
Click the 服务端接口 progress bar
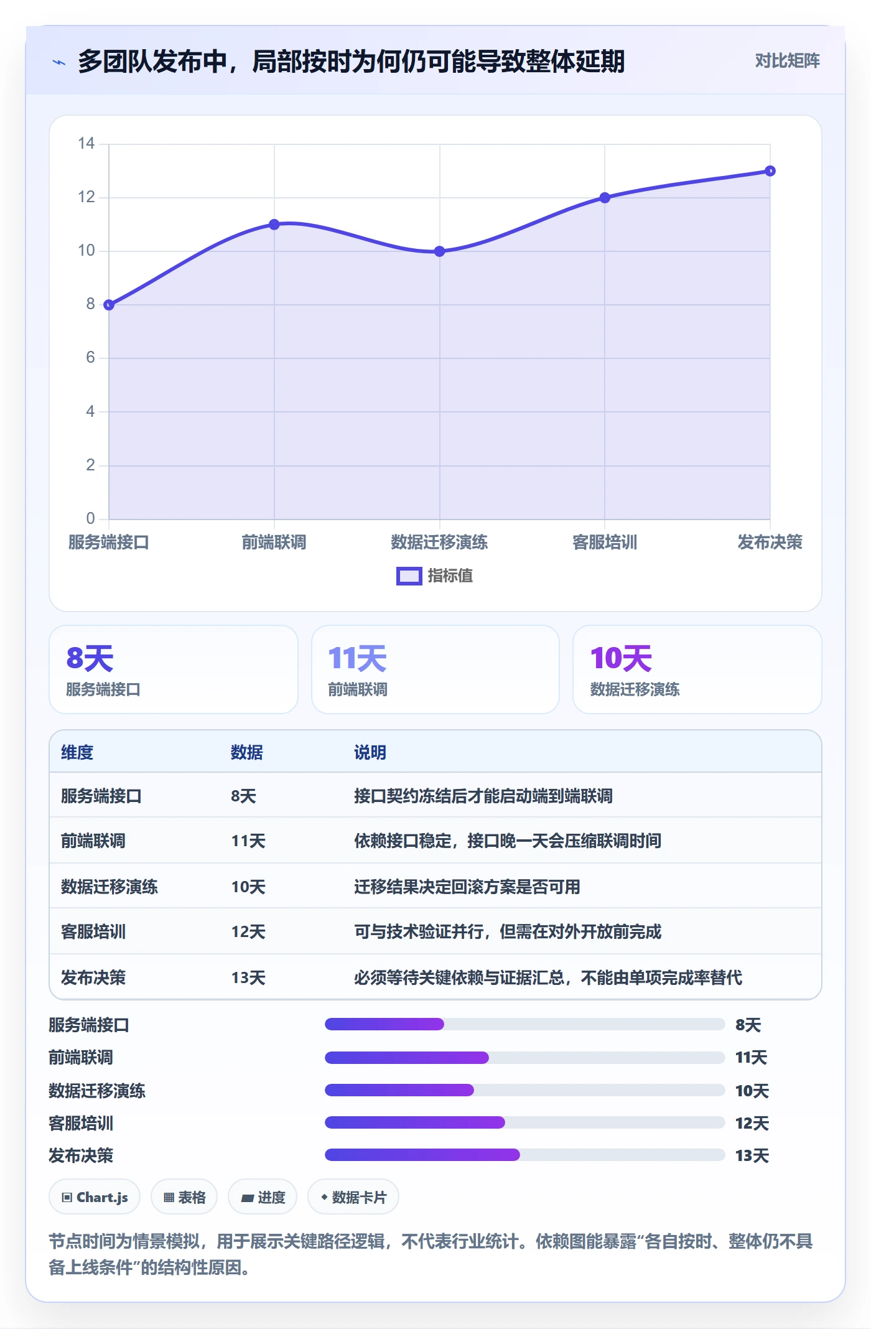[x=525, y=1024]
